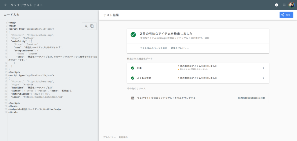Click the copy code icon
This screenshot has width=297, height=141.
click(x=92, y=26)
